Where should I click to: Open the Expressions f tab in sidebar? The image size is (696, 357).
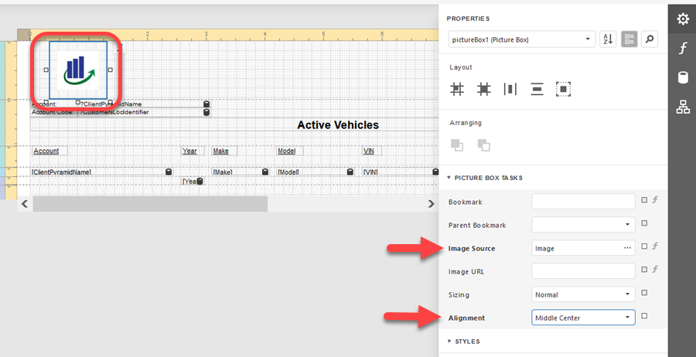pos(682,49)
